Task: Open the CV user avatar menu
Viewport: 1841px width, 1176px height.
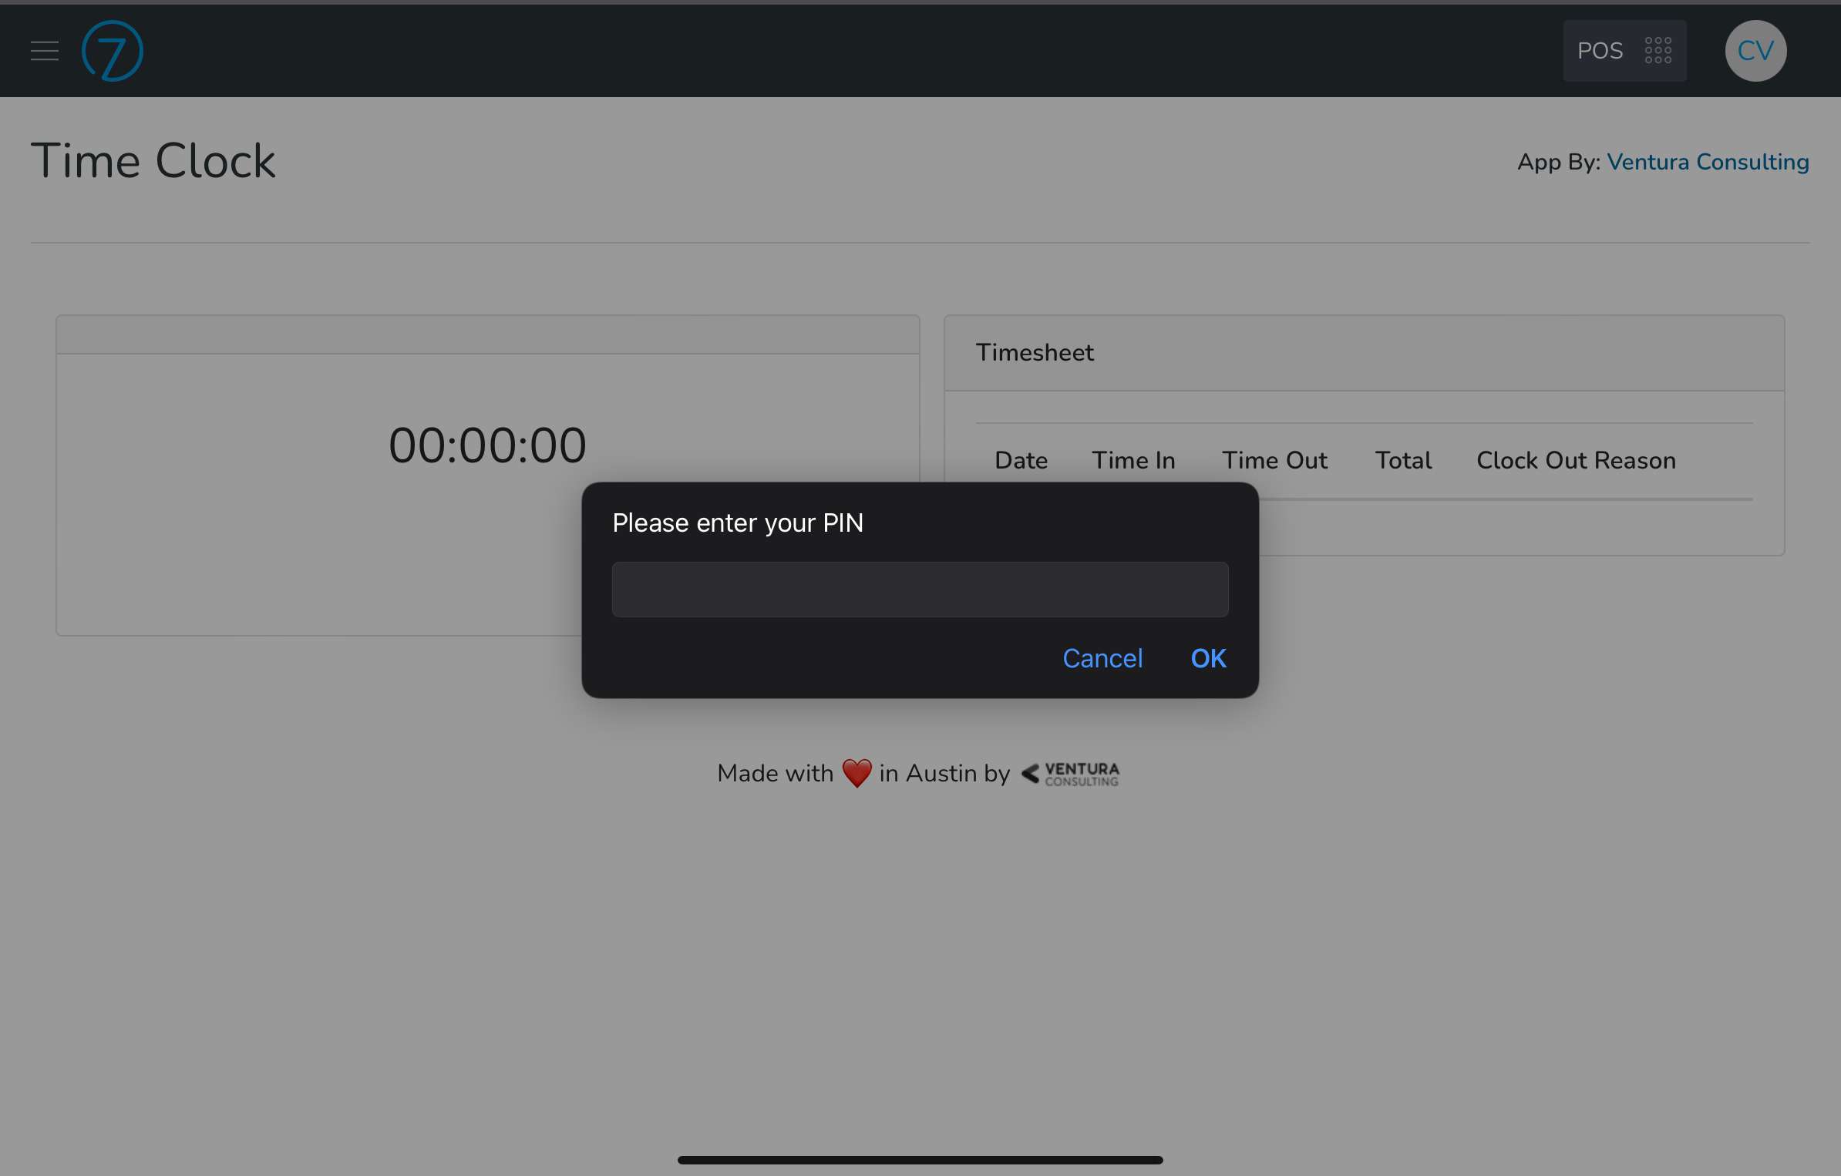Action: (x=1755, y=51)
